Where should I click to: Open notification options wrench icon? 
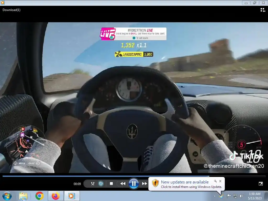click(215, 181)
